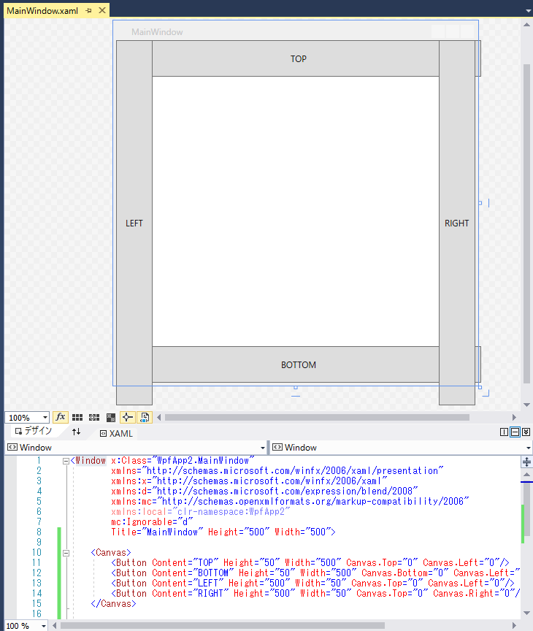Screen dimensions: 533x631
Task: Click the designer horizontal scrollbar right arrow
Action: pyautogui.click(x=514, y=417)
